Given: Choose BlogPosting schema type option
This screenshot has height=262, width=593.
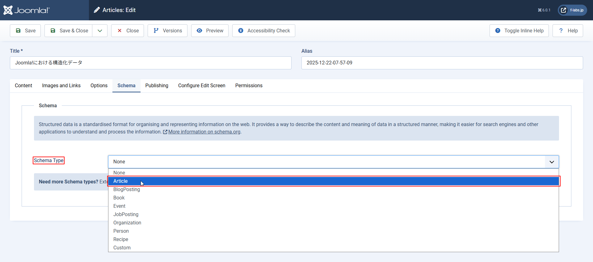Looking at the screenshot, I should pos(127,190).
